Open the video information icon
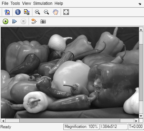Screen dimensions: 144x131 18,12
